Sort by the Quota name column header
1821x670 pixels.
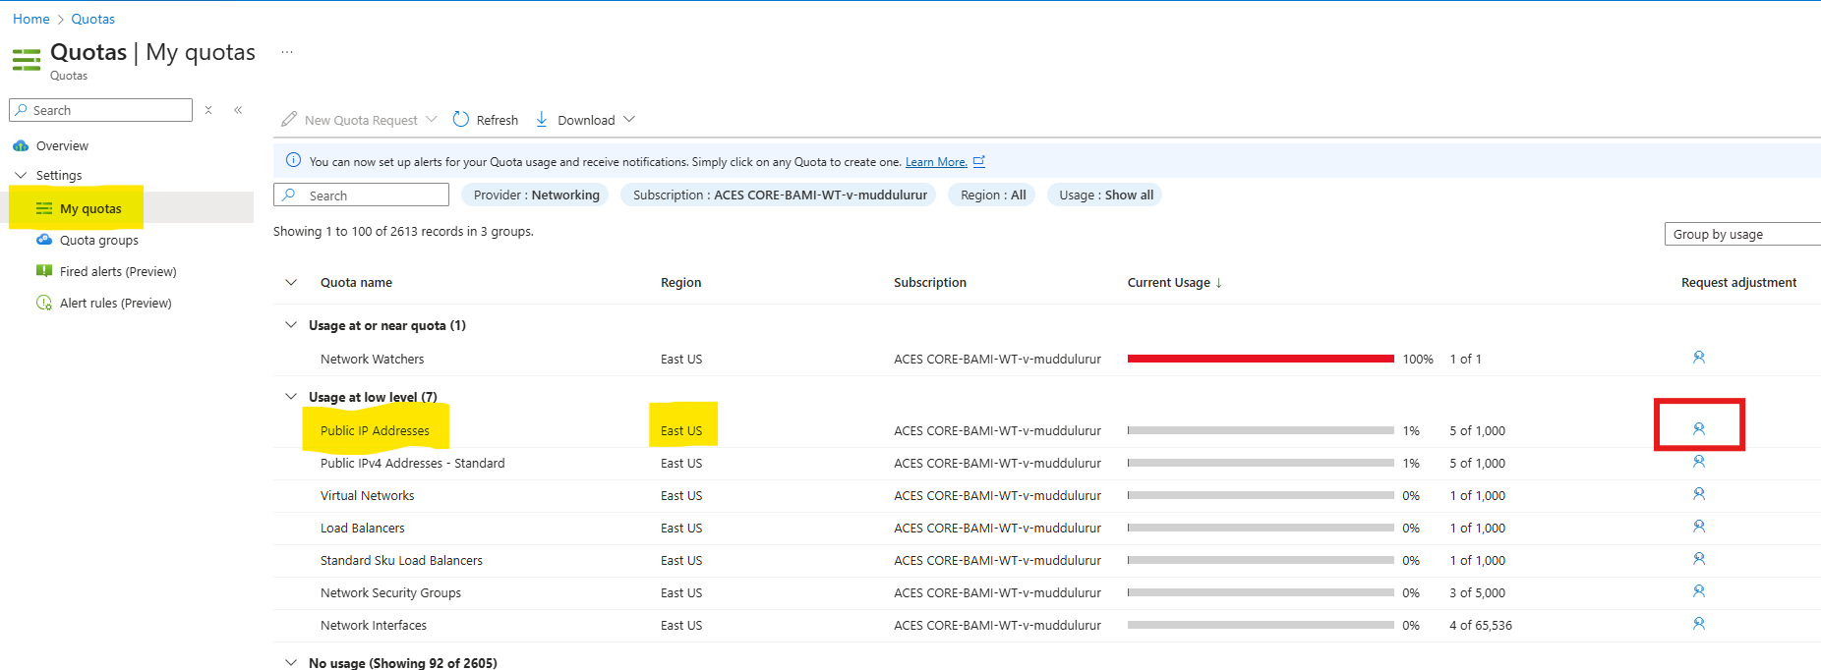point(356,282)
